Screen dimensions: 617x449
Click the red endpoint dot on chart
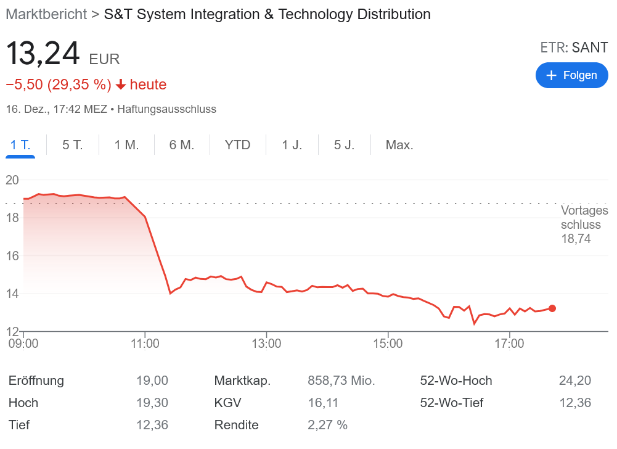[552, 308]
